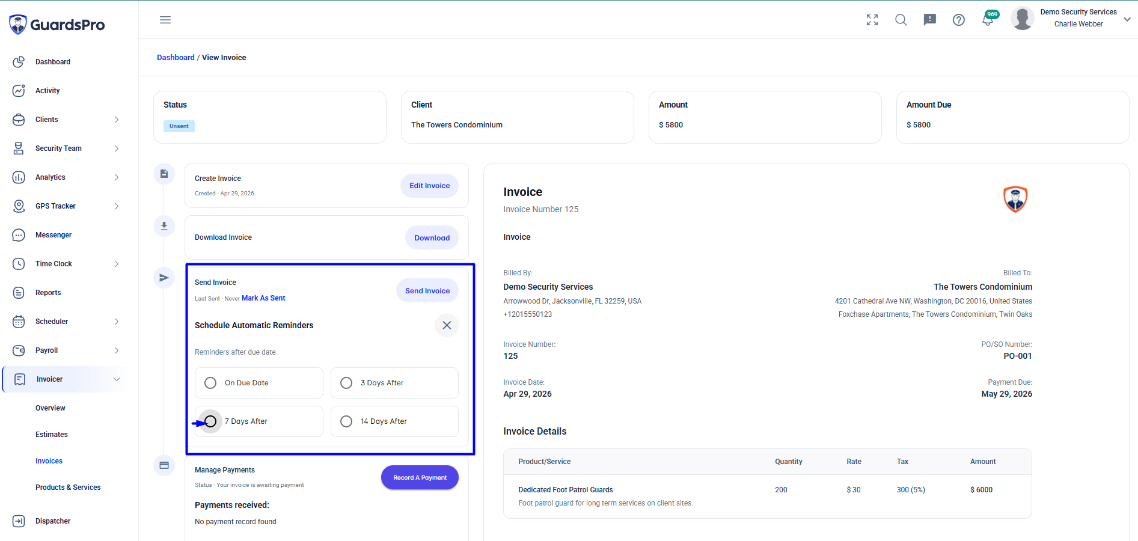Click the Dashboard sidebar icon
Viewport: 1138px width, 541px height.
coord(19,62)
